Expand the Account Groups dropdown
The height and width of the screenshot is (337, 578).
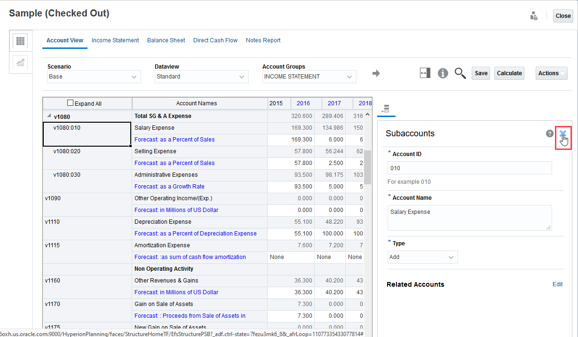pos(309,77)
